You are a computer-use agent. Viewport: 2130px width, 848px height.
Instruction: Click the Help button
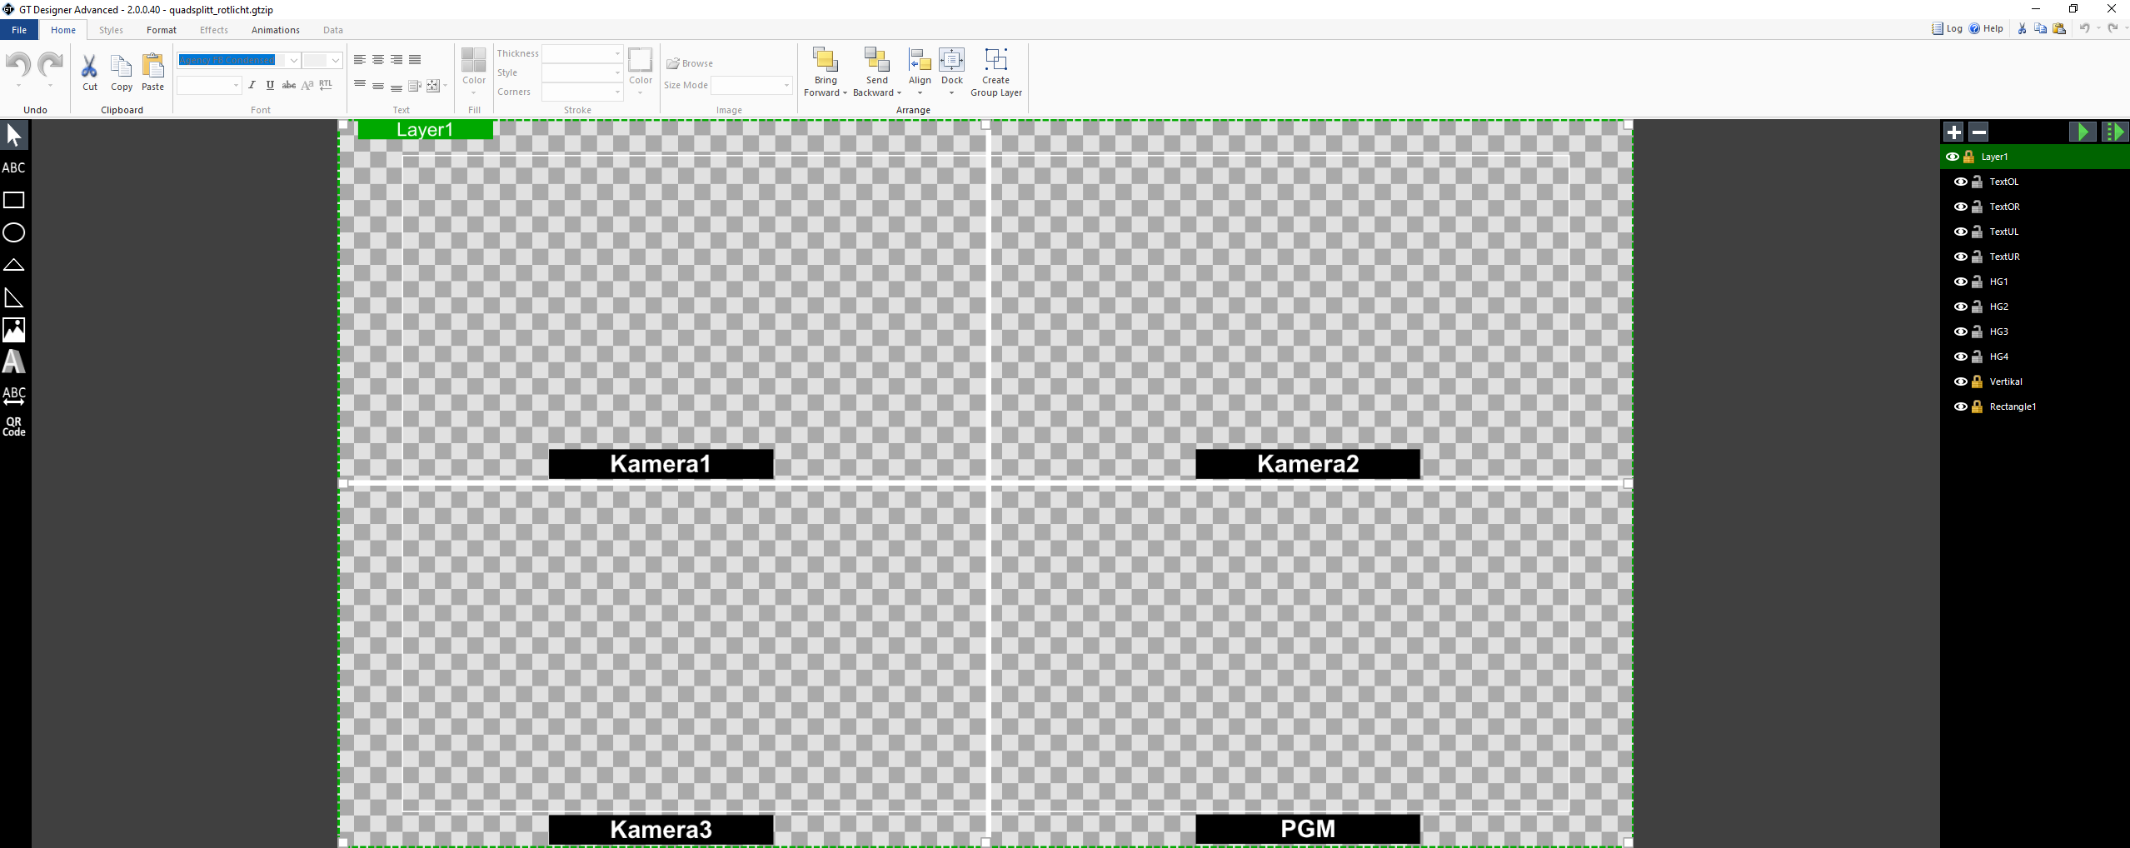(x=1986, y=28)
